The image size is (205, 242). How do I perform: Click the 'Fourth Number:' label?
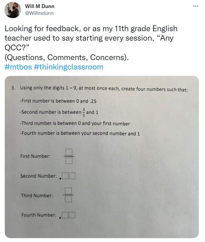click(x=39, y=215)
